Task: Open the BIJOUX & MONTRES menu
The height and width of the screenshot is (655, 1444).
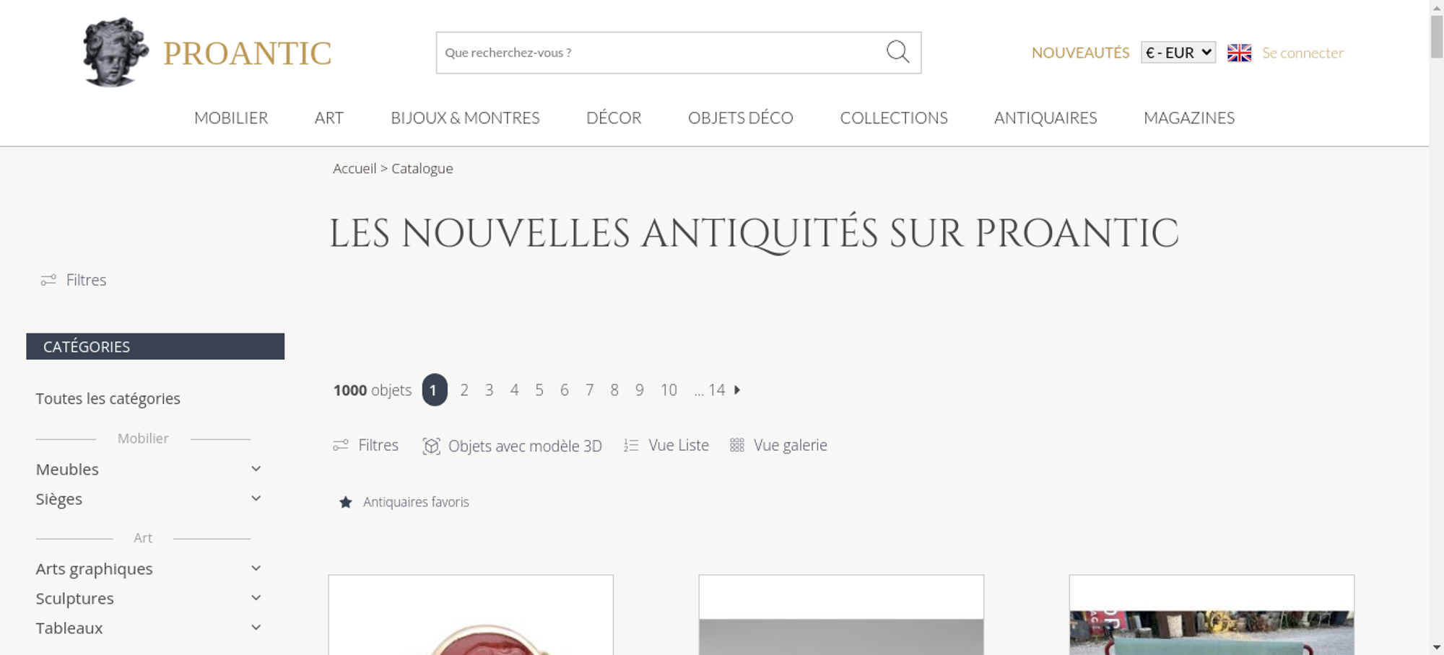Action: point(465,118)
